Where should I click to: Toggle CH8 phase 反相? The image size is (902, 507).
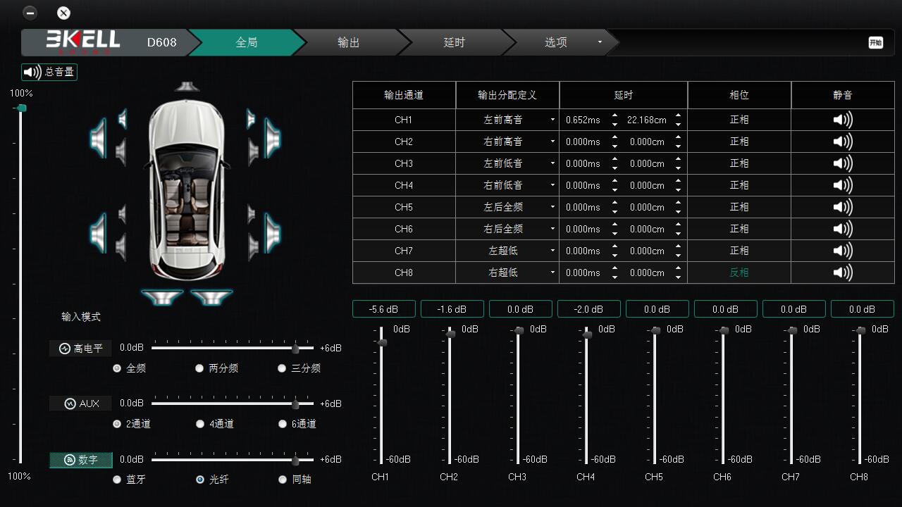[739, 273]
